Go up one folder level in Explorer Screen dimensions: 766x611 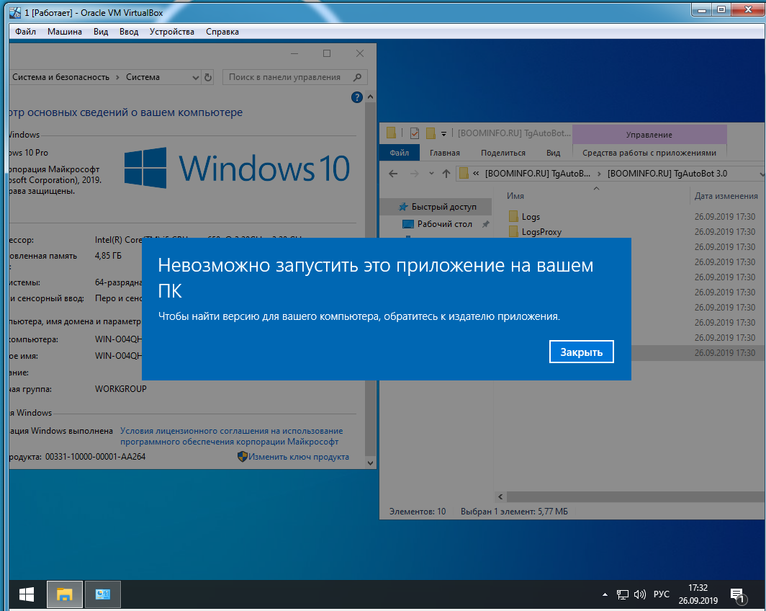point(446,174)
